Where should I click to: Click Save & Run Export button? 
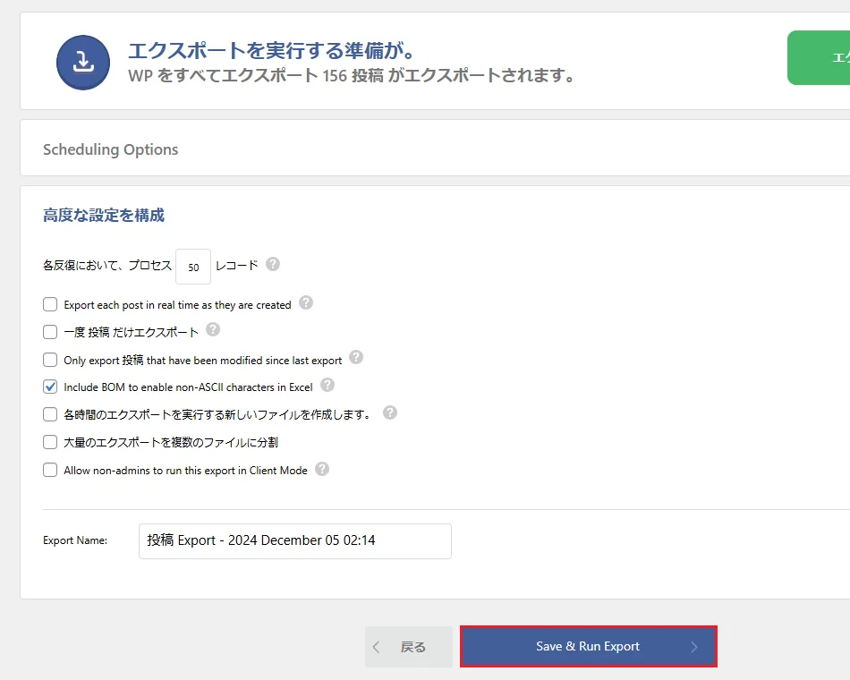588,646
